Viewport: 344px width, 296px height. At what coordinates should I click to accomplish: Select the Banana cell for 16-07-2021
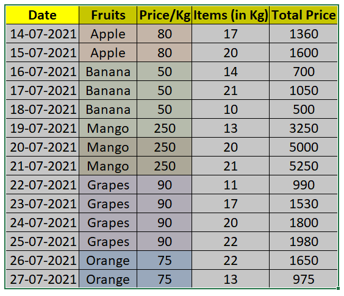pos(108,71)
